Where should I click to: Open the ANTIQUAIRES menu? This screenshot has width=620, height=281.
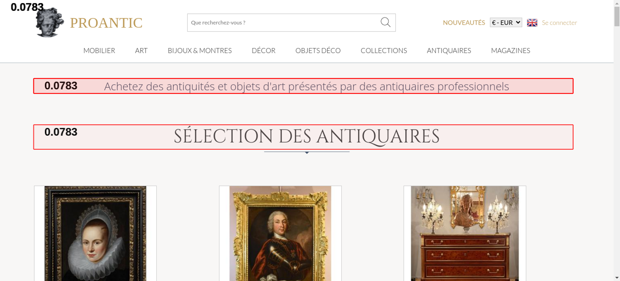click(449, 50)
